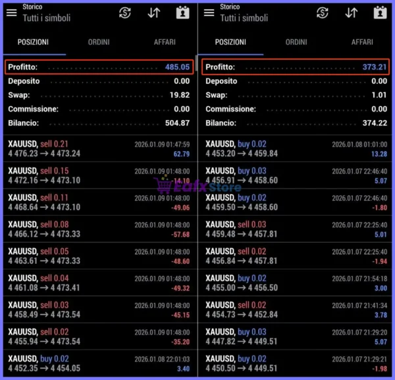Click Swap value 1.01
Image resolution: width=395 pixels, height=380 pixels.
[x=379, y=95]
